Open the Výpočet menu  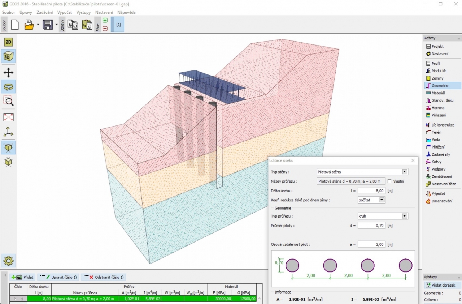[x=64, y=12]
